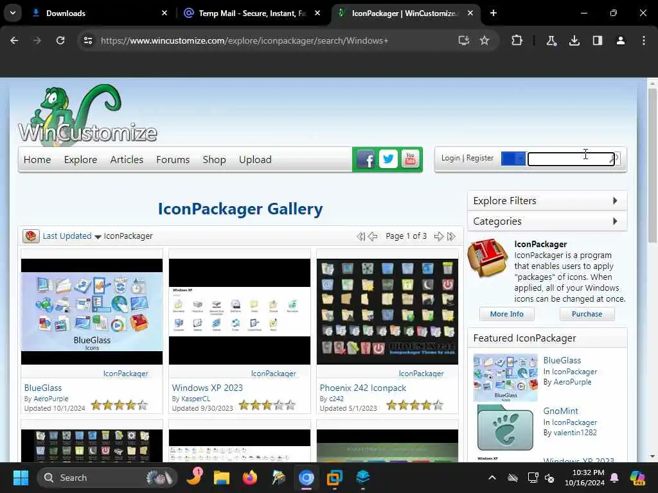View site information icon in address bar
Viewport: 658px width, 493px height.
[x=87, y=40]
